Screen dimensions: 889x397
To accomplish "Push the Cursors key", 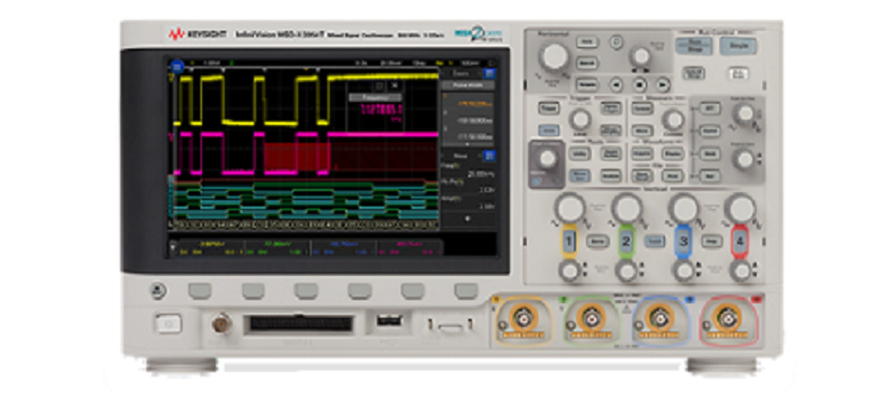I will [x=642, y=108].
